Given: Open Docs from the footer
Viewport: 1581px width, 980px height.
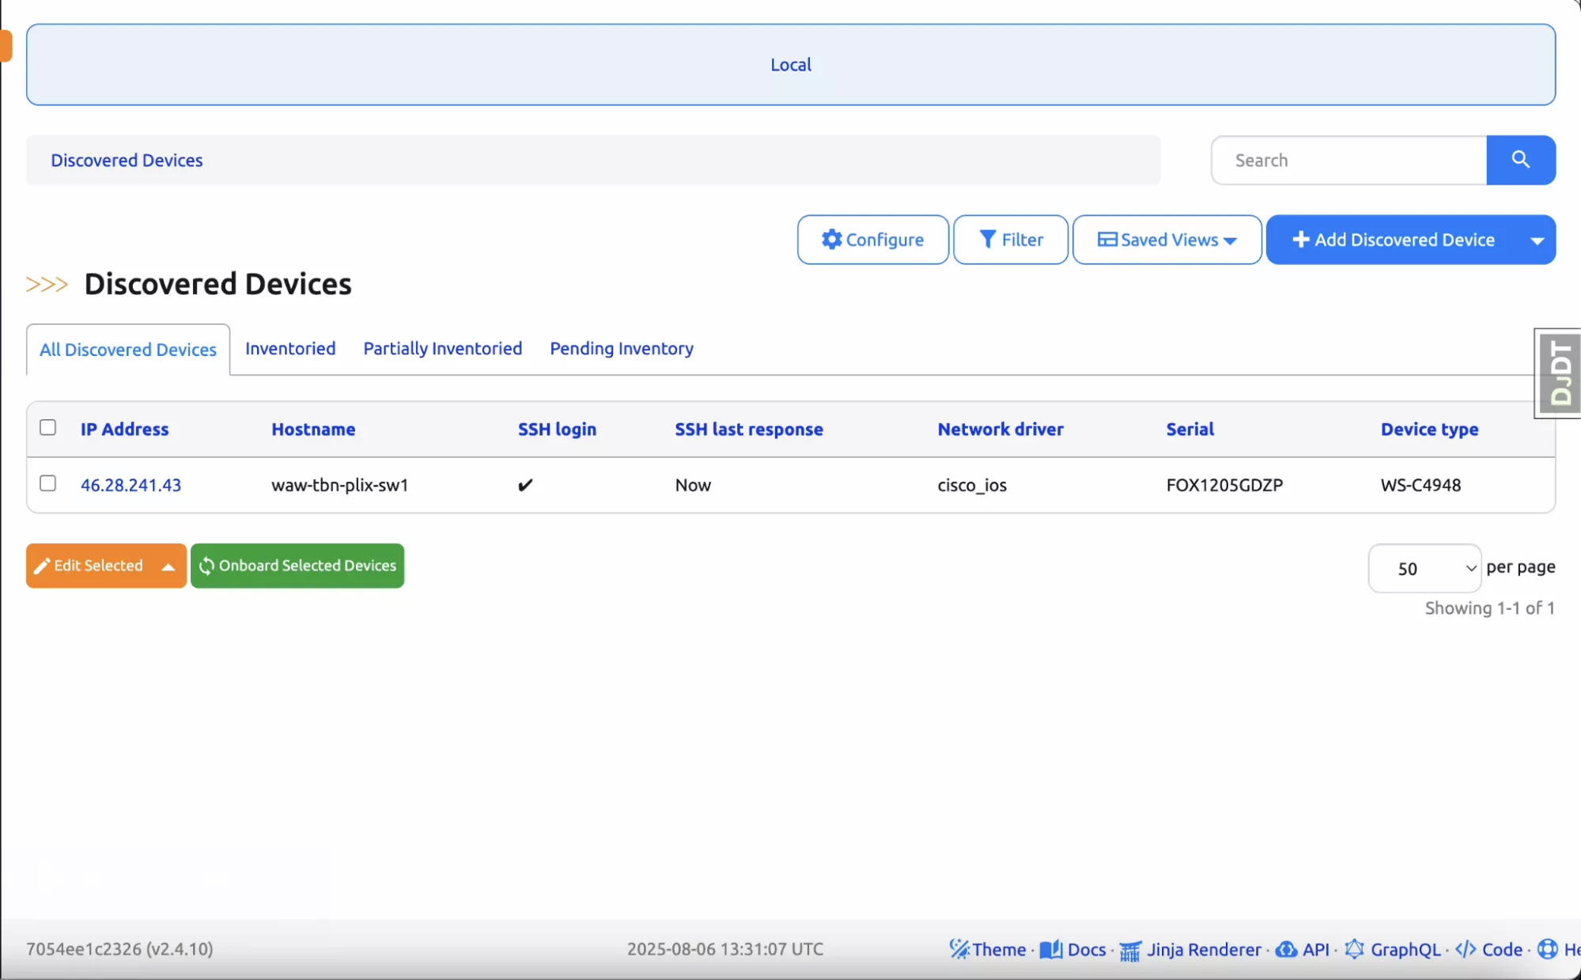Looking at the screenshot, I should click(x=1074, y=949).
